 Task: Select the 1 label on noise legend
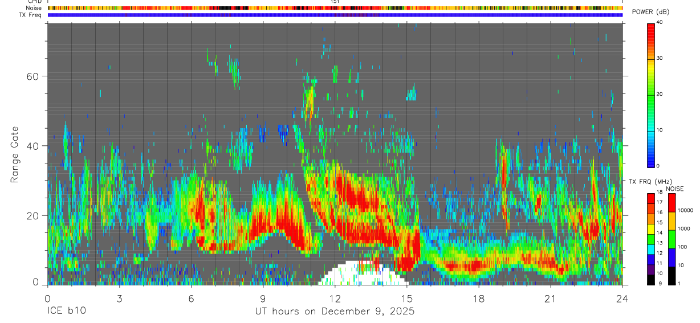pos(678,283)
